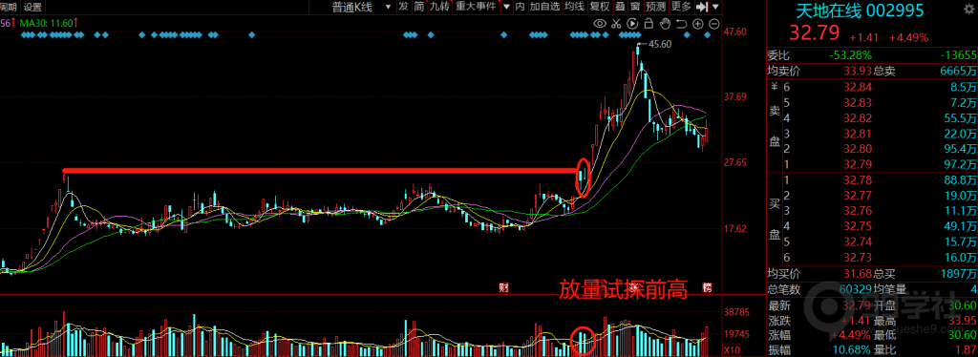
Task: Click 加自选 to add to watchlist
Action: click(x=544, y=7)
